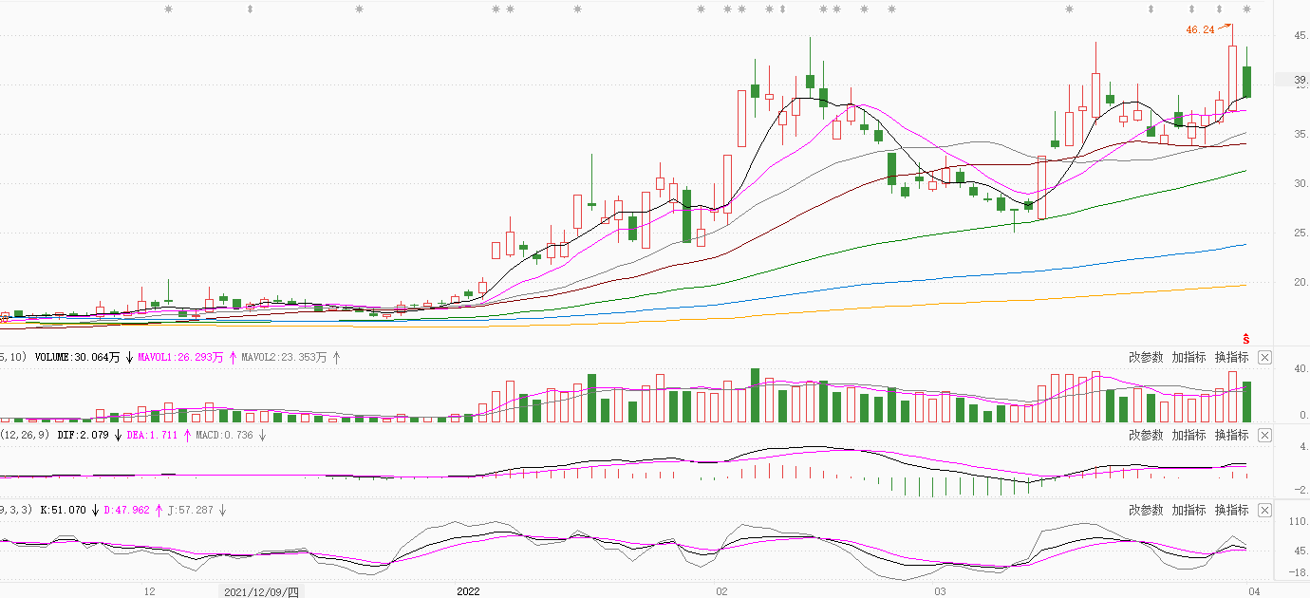This screenshot has height=598, width=1310.
Task: Click the rightmost asterisk event marker
Action: [1246, 9]
